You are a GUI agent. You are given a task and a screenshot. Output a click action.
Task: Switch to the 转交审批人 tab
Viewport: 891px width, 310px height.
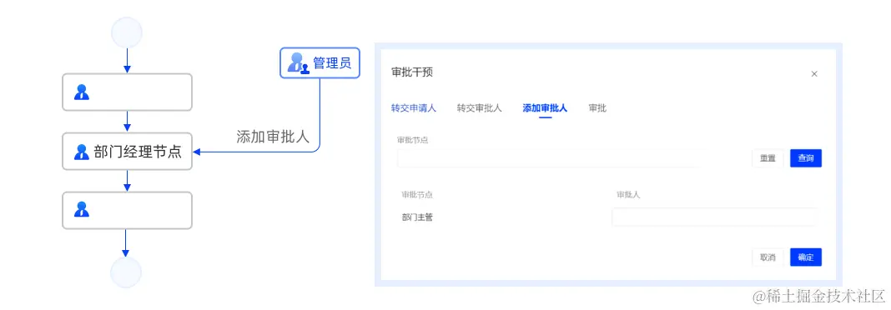(480, 107)
